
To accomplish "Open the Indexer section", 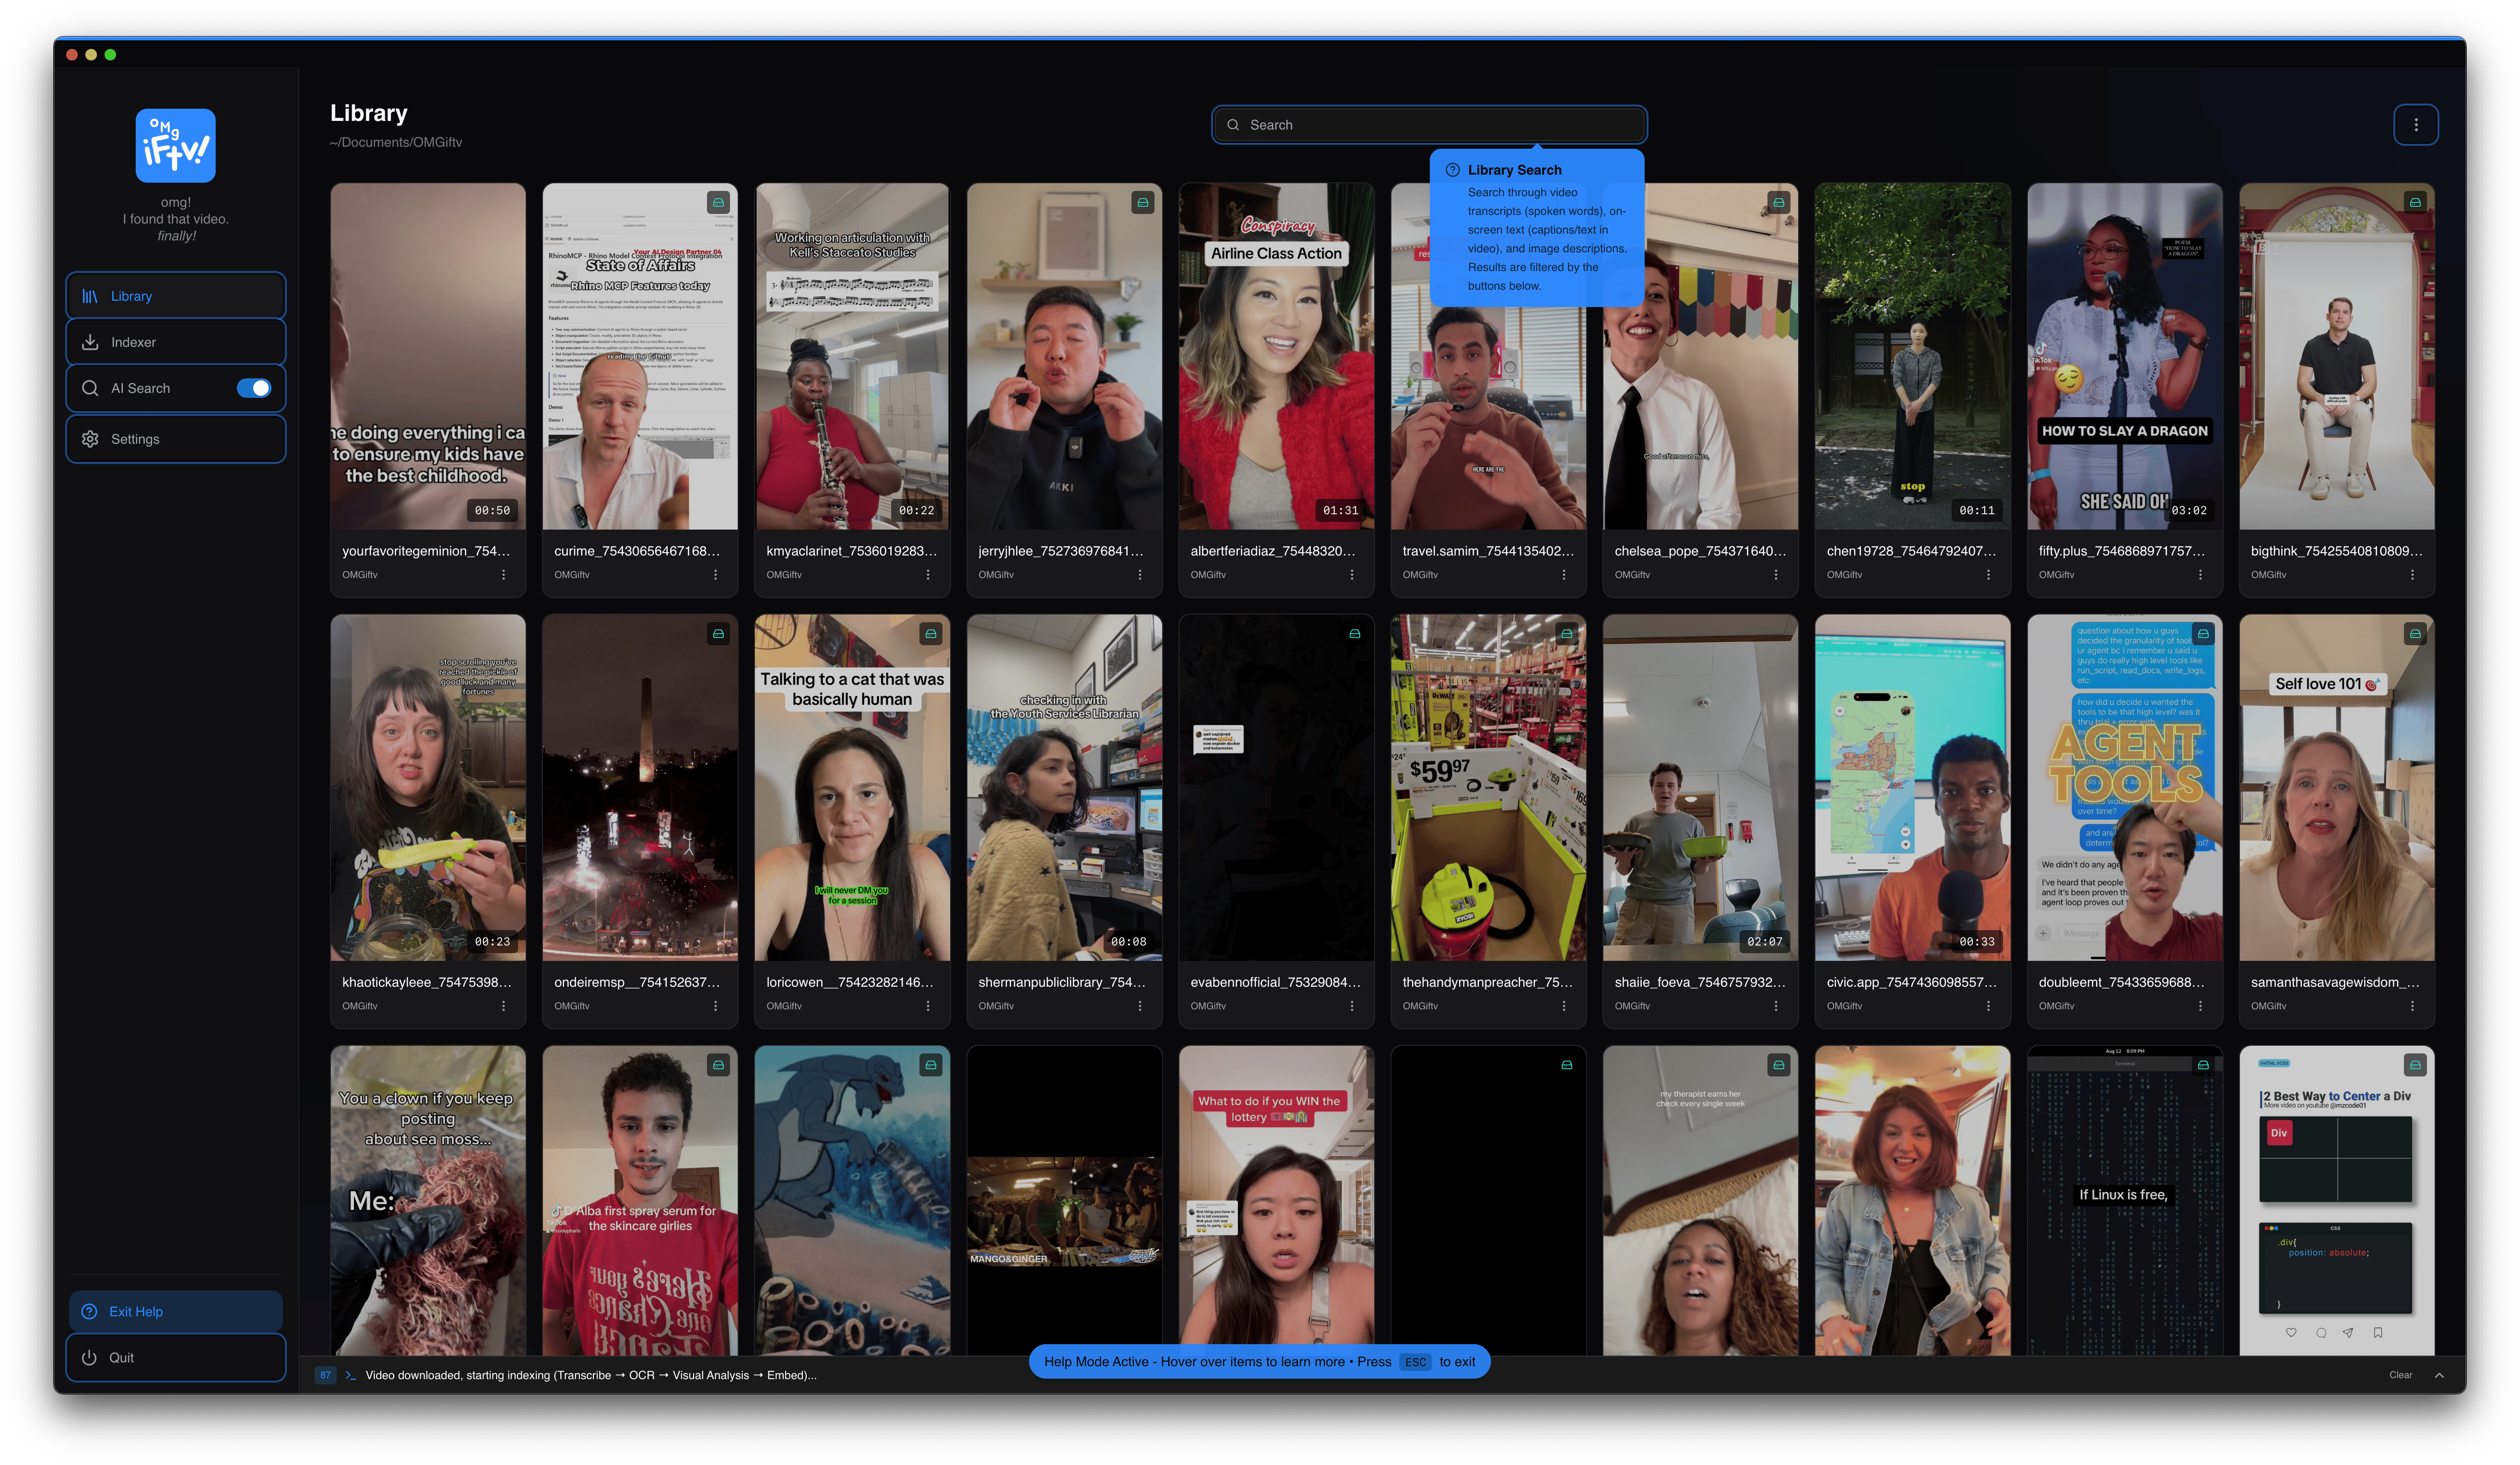I will pyautogui.click(x=175, y=342).
